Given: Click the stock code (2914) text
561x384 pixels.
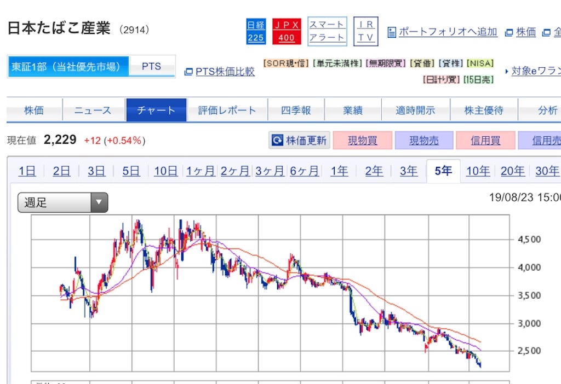Looking at the screenshot, I should [134, 30].
